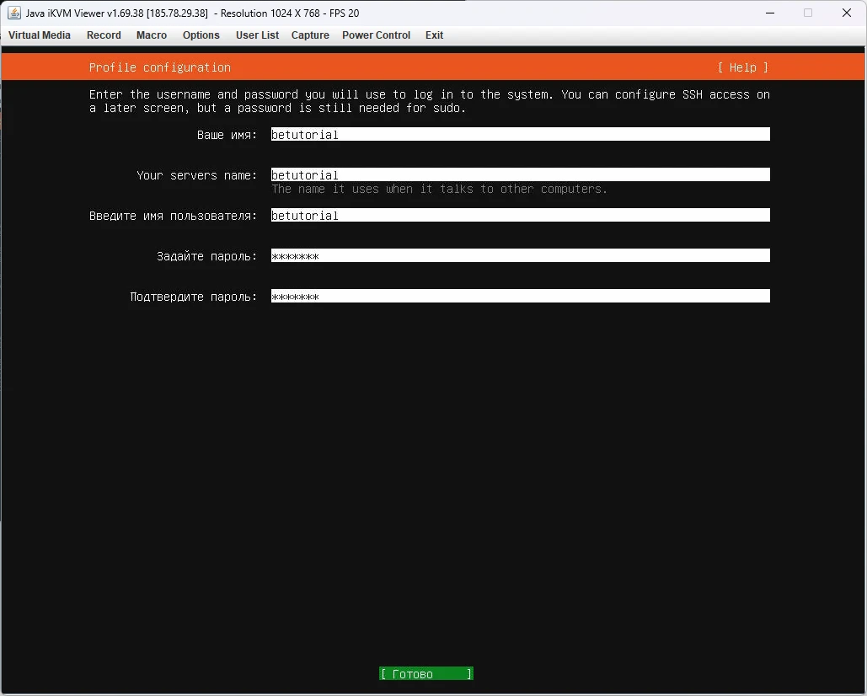Viewport: 867px width, 696px height.
Task: Open the Options menu
Action: 201,35
